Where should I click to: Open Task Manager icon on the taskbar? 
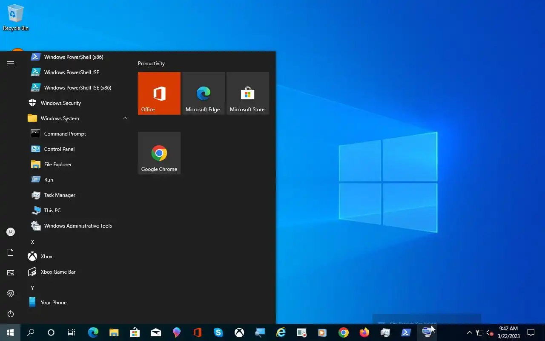pyautogui.click(x=385, y=332)
